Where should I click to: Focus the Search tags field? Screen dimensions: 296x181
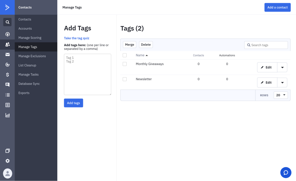[266, 45]
